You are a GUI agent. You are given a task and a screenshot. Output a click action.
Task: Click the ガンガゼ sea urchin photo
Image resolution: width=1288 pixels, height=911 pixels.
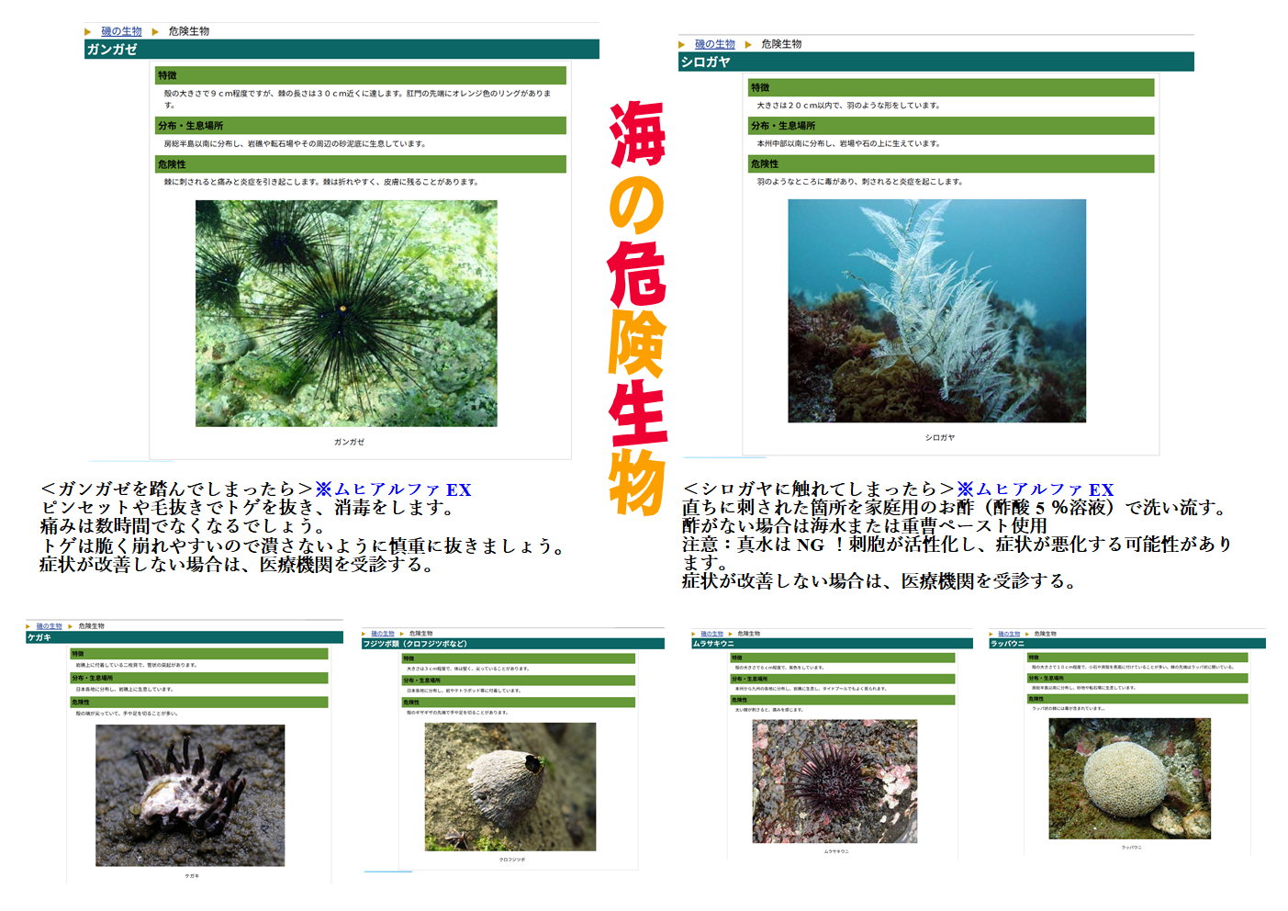346,313
